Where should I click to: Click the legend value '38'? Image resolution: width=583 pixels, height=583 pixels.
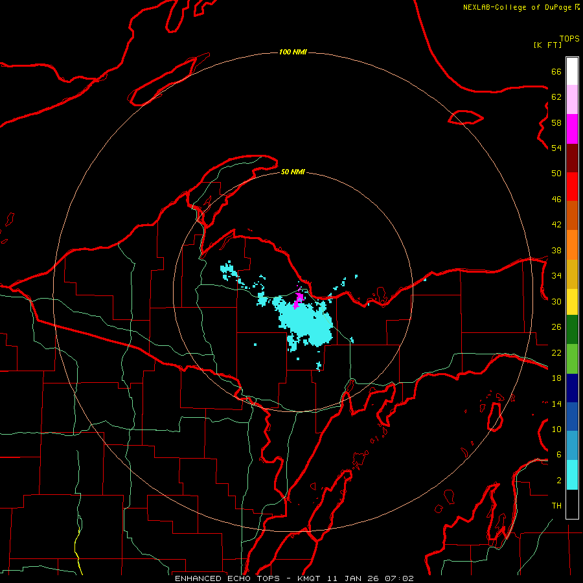click(x=556, y=250)
